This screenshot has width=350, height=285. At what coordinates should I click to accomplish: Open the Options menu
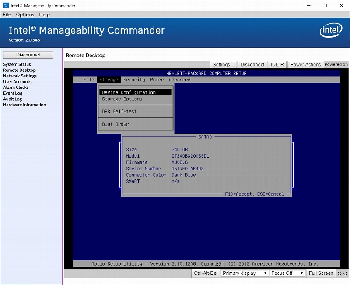pos(25,14)
